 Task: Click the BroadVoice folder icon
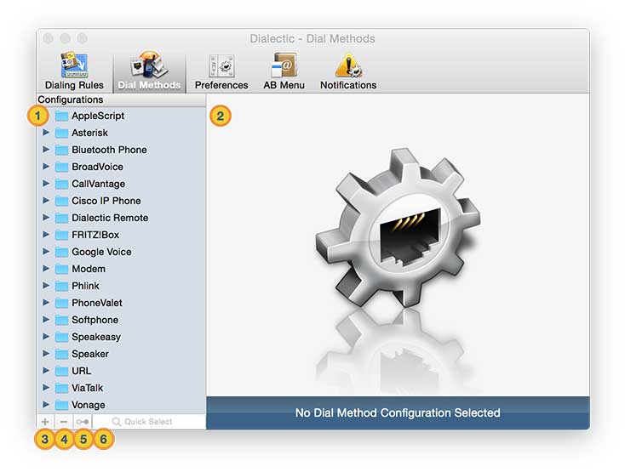pos(61,167)
